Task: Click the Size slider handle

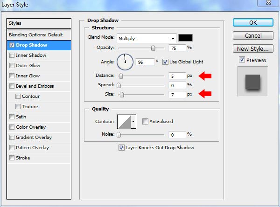Action: tap(122, 95)
